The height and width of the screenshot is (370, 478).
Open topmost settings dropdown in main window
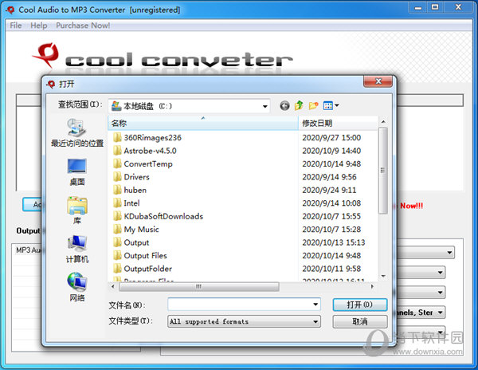[449, 253]
